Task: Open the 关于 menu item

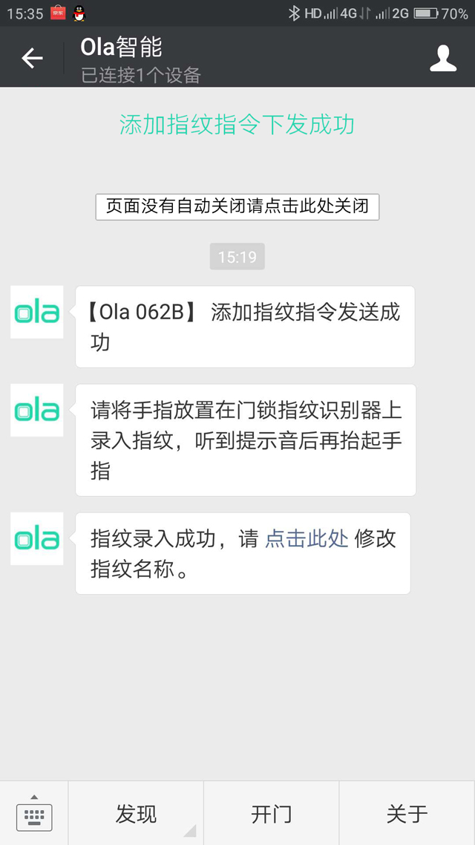Action: coord(406,815)
